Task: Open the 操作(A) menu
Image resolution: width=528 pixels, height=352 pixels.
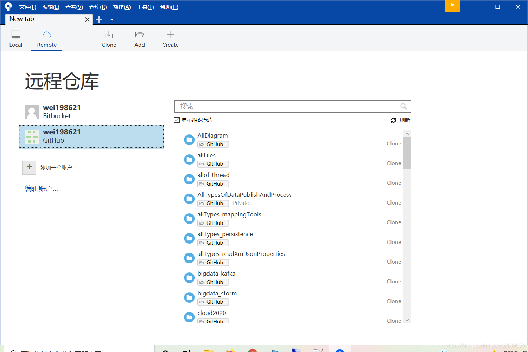Action: (x=122, y=7)
